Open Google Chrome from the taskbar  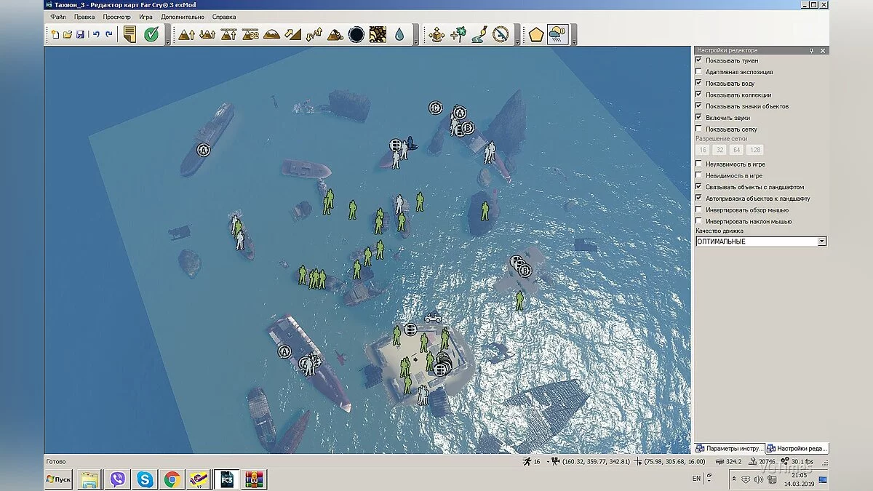[172, 479]
